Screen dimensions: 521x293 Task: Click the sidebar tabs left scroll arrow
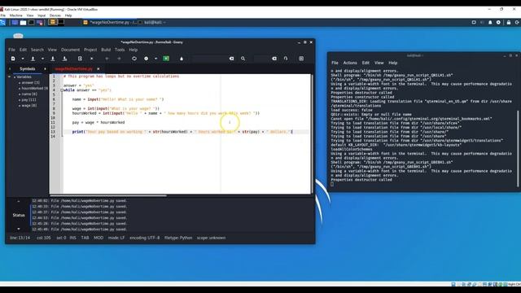[x=10, y=68]
